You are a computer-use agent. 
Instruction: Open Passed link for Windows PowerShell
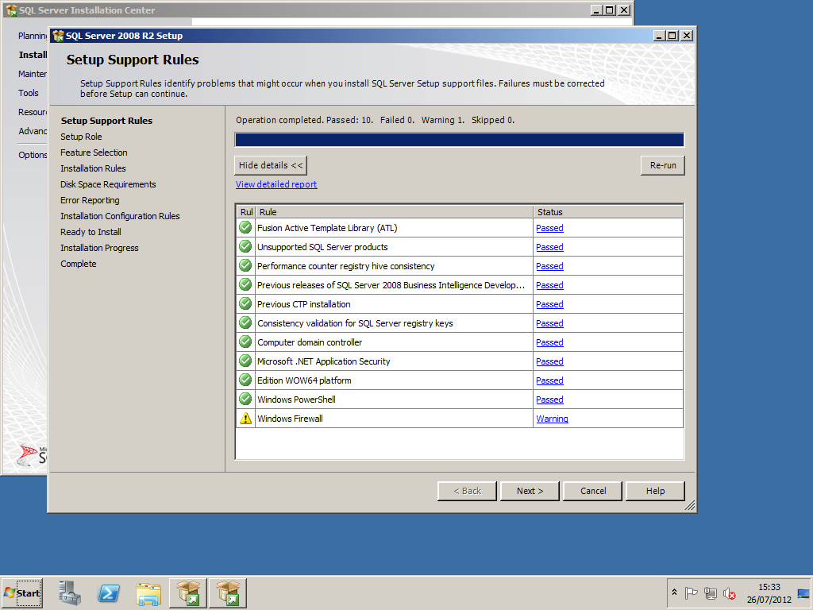(x=549, y=400)
